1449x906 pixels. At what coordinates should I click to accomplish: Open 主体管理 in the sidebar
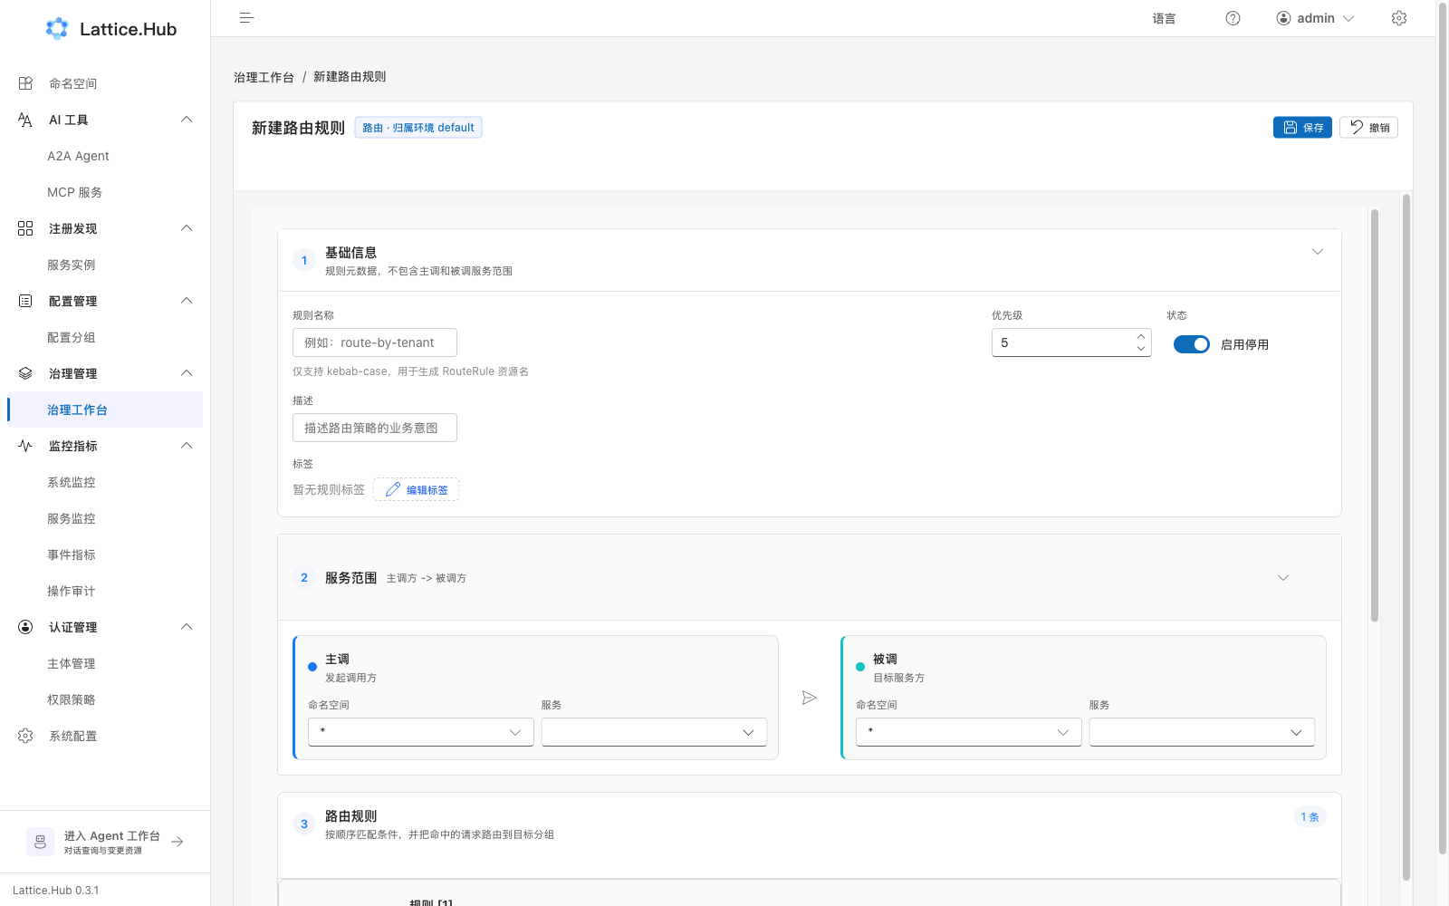(x=105, y=663)
